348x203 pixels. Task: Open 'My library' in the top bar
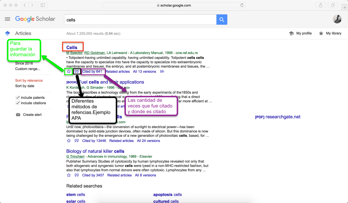[x=330, y=33]
